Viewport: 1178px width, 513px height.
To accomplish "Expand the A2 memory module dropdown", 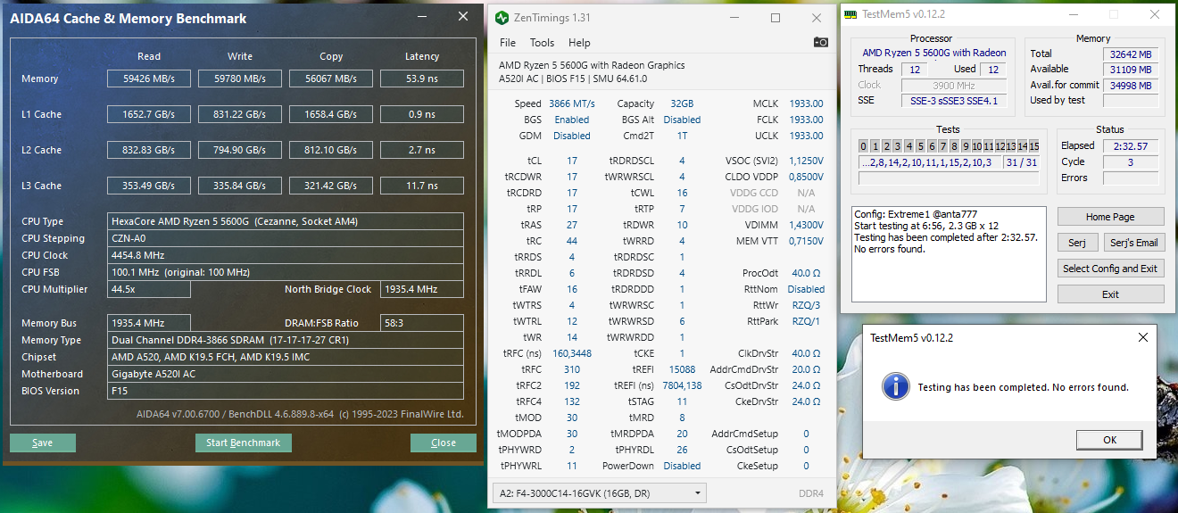I will coord(599,492).
